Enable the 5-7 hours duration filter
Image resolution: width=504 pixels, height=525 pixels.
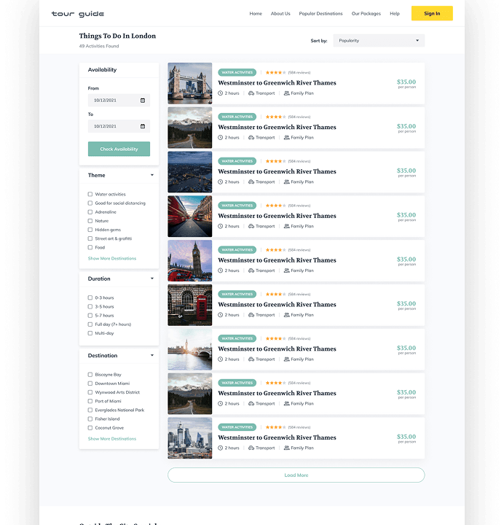[90, 316]
